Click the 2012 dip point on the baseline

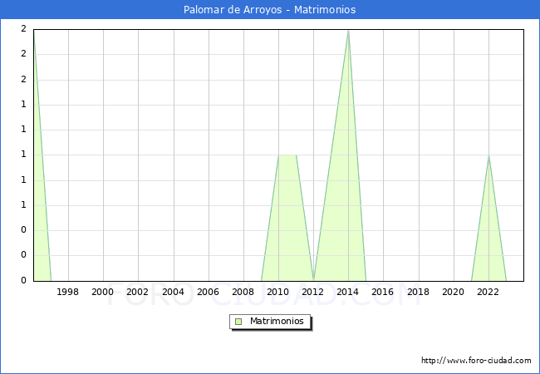[313, 279]
